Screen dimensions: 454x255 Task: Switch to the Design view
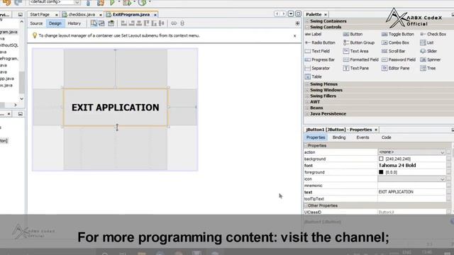point(55,23)
